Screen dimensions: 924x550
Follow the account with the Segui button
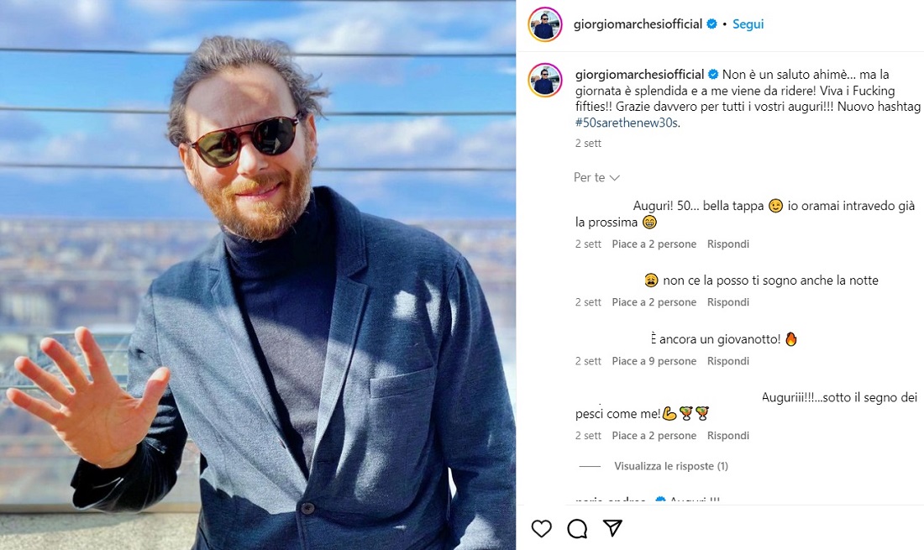748,24
